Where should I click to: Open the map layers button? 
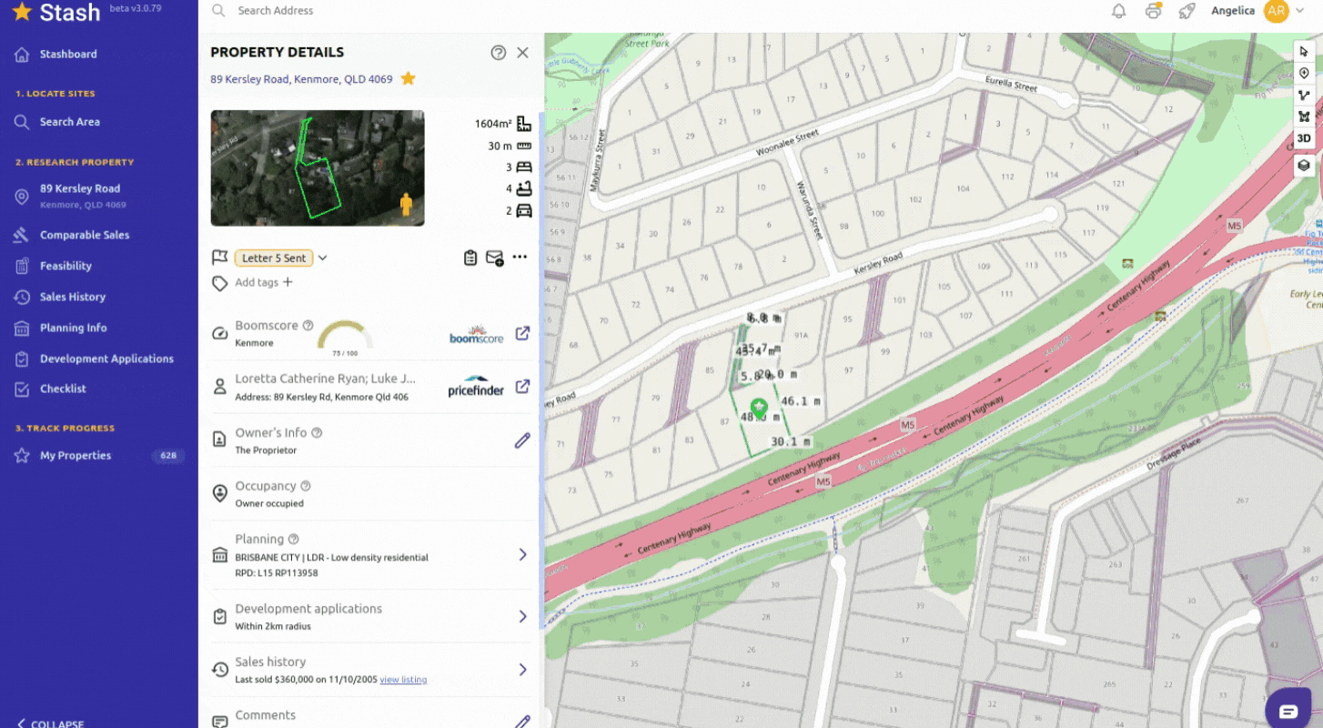tap(1304, 165)
